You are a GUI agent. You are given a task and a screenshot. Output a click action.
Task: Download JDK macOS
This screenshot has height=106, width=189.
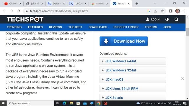[133, 79]
